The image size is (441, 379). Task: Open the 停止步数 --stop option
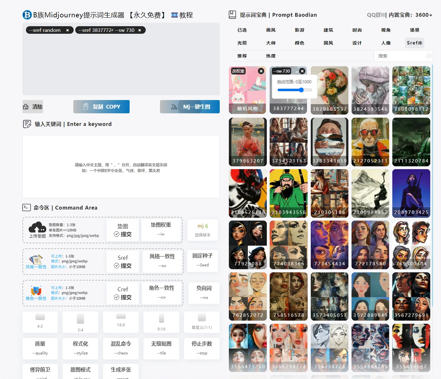(202, 348)
